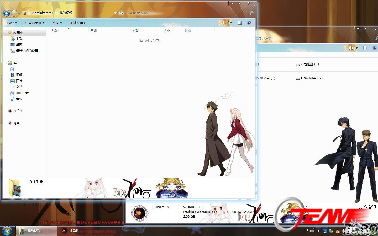Click the computer avatar icon beside AUNEY-PC
The image size is (378, 236).
[x=139, y=213]
